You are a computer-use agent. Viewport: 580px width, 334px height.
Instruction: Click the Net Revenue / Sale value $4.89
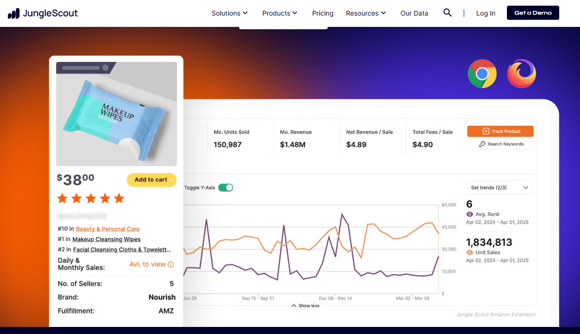coord(356,145)
